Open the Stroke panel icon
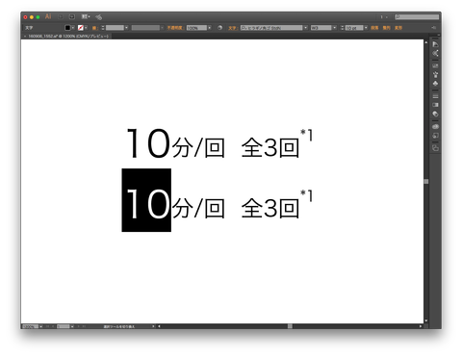462x357 pixels. [x=435, y=96]
